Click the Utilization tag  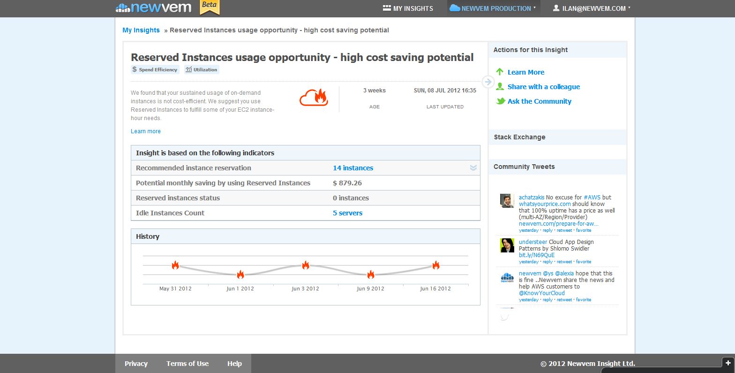pos(202,69)
